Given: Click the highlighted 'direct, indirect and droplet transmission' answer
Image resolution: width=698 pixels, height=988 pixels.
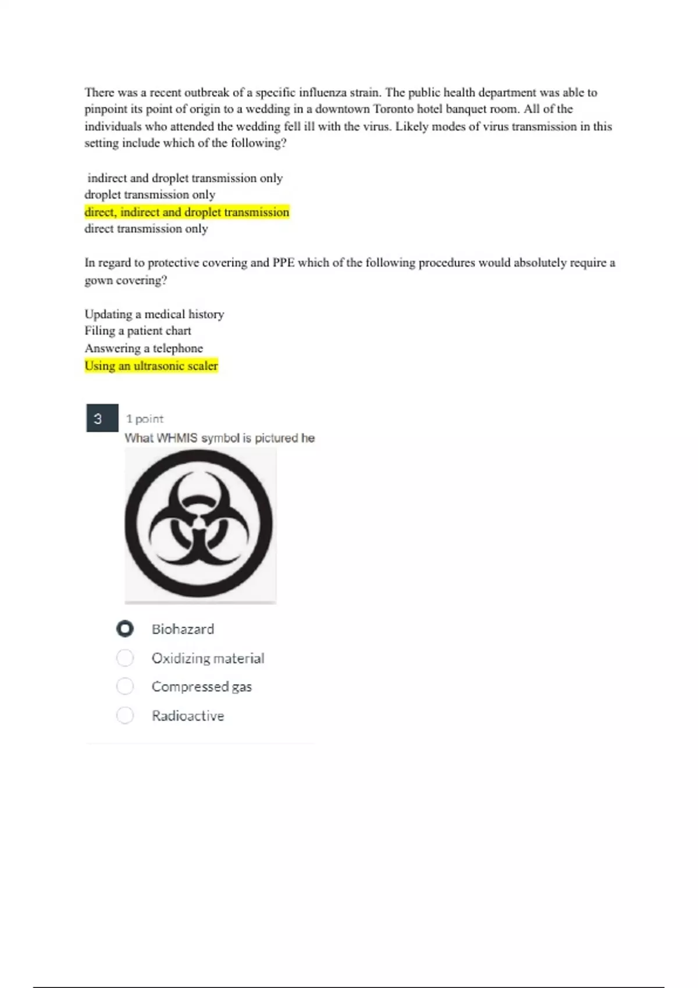Looking at the screenshot, I should (187, 212).
